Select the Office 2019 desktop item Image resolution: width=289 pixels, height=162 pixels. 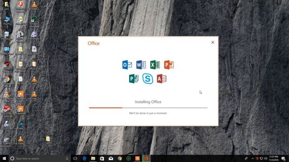(x=34, y=66)
